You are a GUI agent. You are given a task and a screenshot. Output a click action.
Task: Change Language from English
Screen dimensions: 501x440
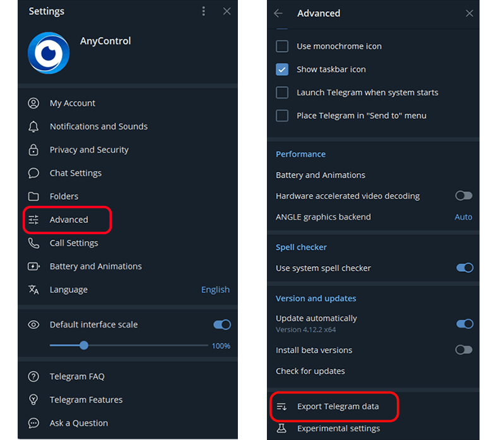215,290
